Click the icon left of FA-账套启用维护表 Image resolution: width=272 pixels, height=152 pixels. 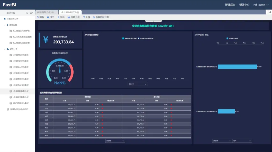(11, 31)
